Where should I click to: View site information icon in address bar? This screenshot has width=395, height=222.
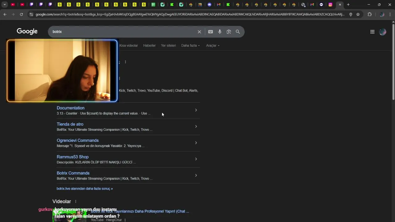[31, 14]
